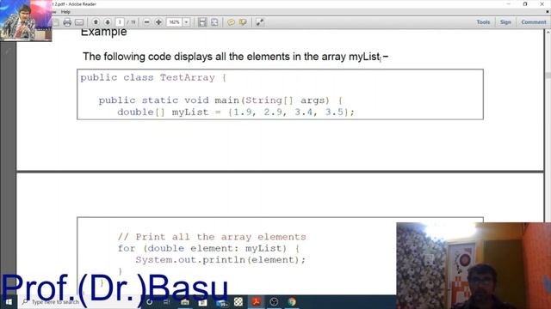Open the Comment pane
551x309 pixels.
coord(534,22)
